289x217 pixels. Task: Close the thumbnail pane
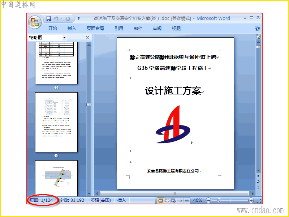click(87, 38)
